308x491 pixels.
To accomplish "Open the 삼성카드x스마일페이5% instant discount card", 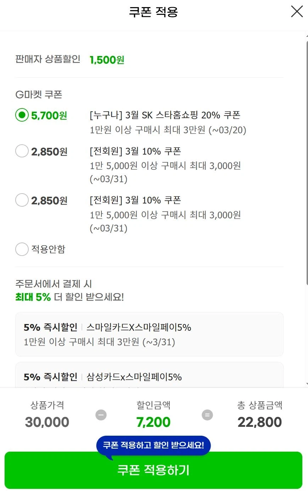I will pos(149,377).
